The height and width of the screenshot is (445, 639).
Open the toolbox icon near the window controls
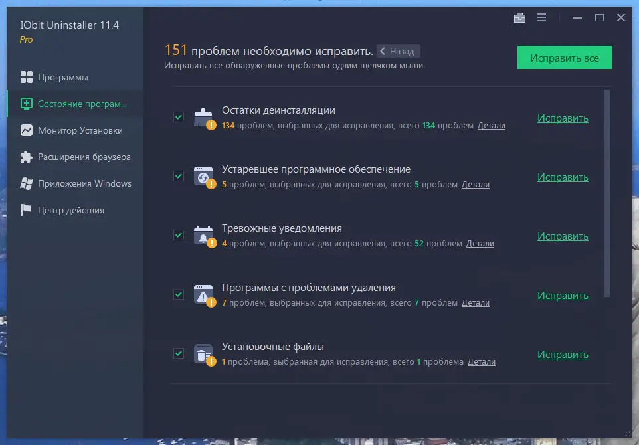coord(519,17)
